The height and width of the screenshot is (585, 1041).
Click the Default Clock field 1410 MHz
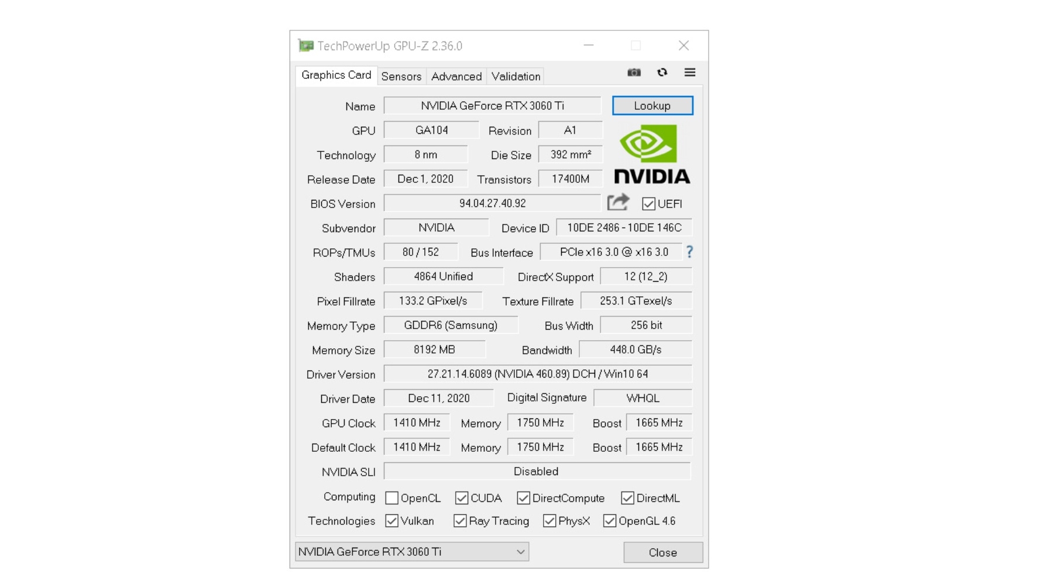coord(417,447)
